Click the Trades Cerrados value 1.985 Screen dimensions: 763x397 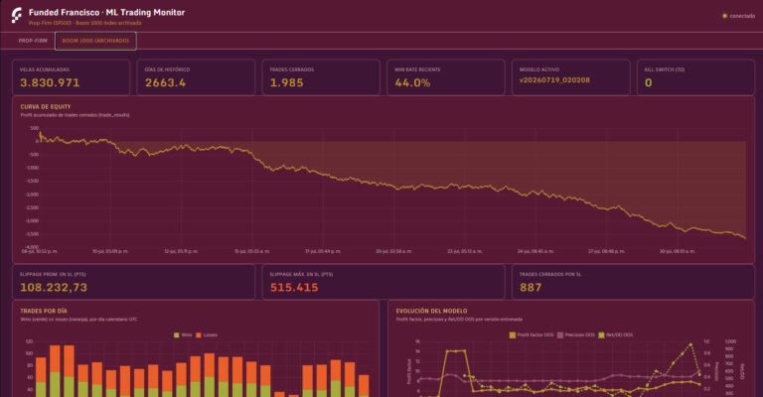[x=286, y=82]
